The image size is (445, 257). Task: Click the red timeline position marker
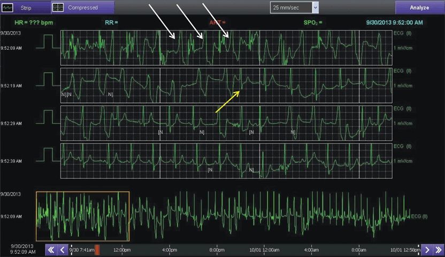pyautogui.click(x=97, y=250)
